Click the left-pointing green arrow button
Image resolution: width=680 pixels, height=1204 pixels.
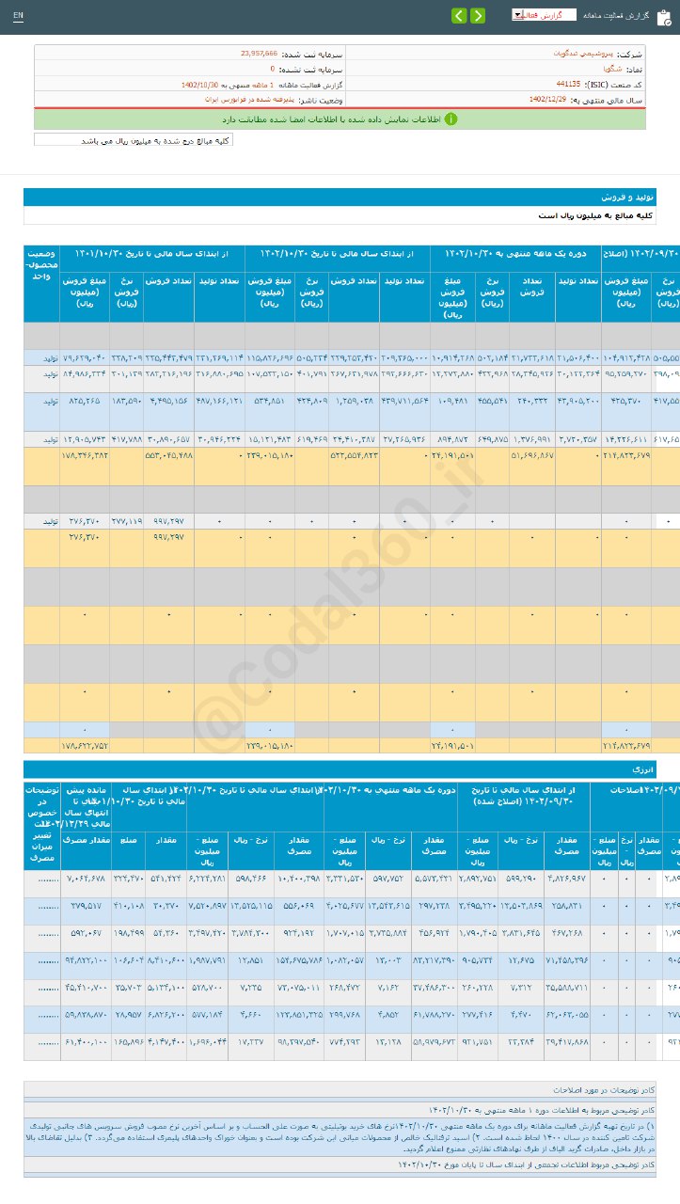[x=458, y=16]
